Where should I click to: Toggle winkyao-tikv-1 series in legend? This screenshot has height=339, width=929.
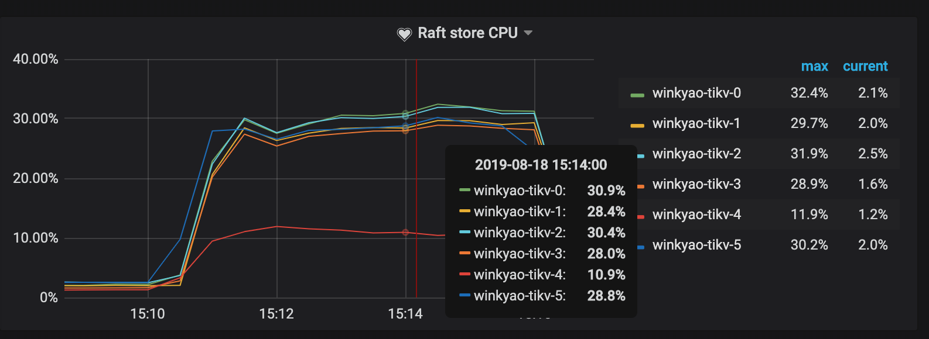click(x=696, y=124)
